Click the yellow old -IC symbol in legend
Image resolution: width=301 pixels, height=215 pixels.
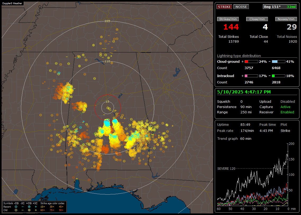tap(23, 210)
